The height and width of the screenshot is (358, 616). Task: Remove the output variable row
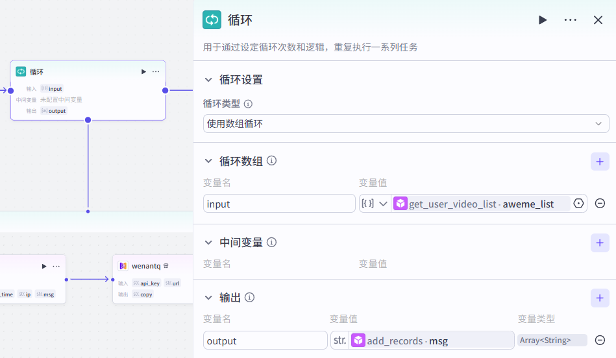click(600, 340)
